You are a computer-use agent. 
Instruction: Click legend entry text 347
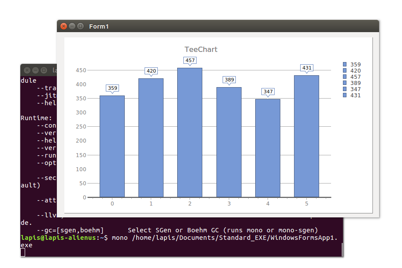356,89
